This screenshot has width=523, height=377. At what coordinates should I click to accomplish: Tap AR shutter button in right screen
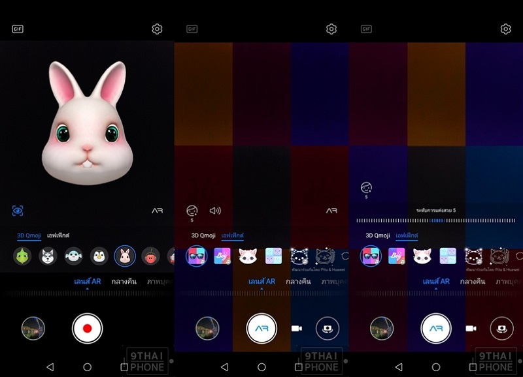tap(436, 329)
